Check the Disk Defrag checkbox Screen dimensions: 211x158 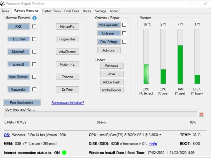[x=124, y=42]
